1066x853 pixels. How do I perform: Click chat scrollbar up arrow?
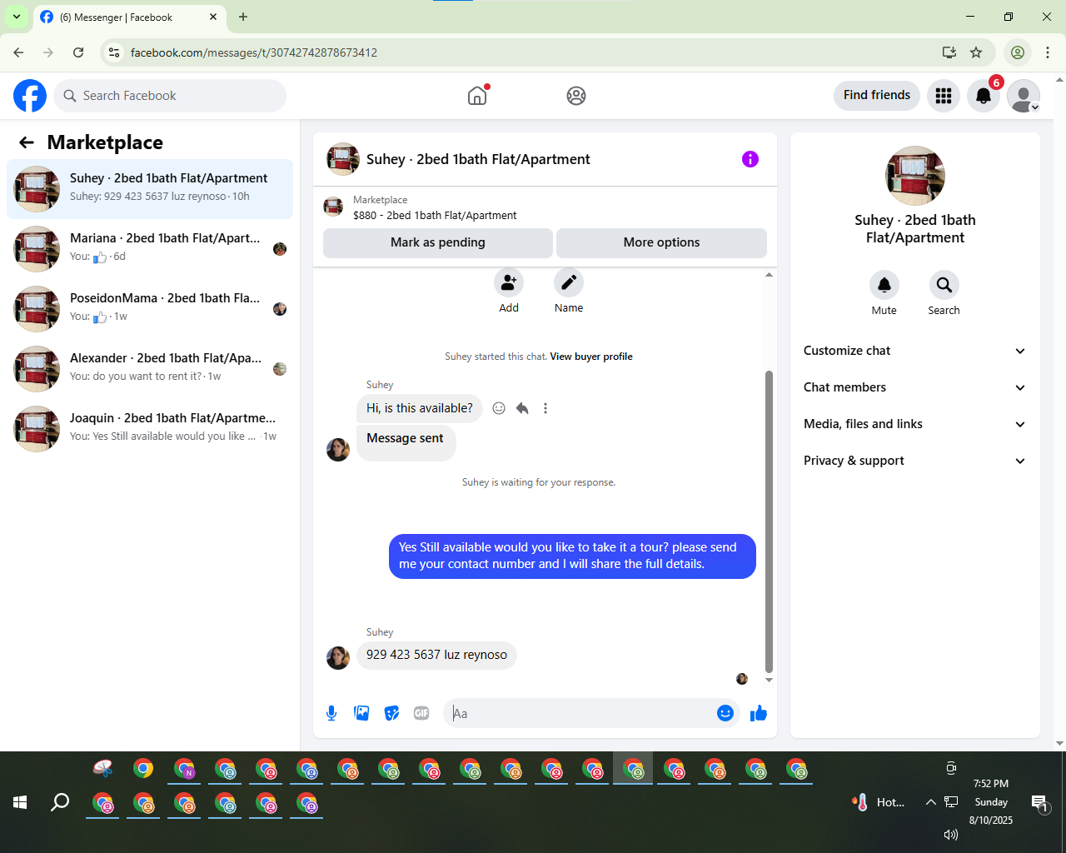click(769, 274)
